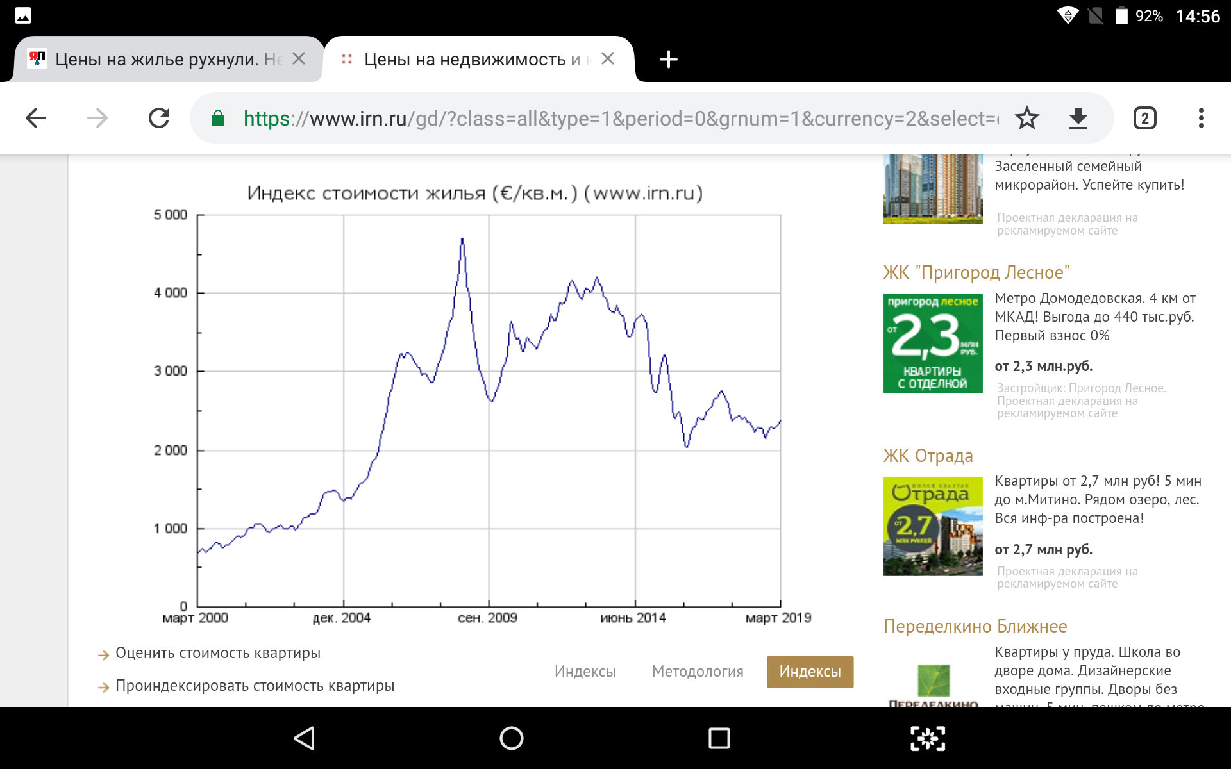The image size is (1231, 769).
Task: Tap the 'март 2019' axis label
Action: click(x=778, y=618)
